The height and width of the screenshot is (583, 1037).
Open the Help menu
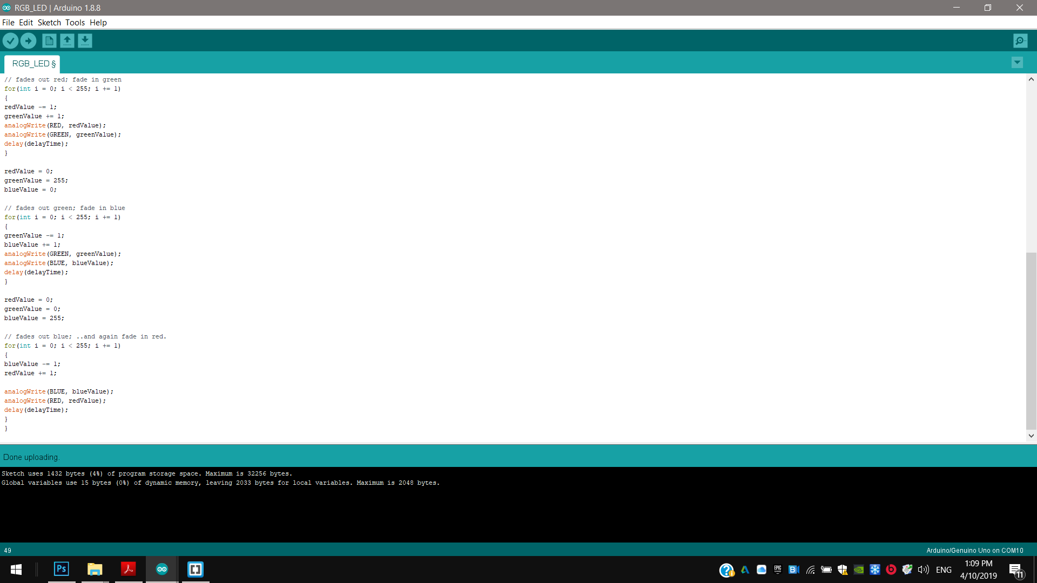tap(98, 23)
